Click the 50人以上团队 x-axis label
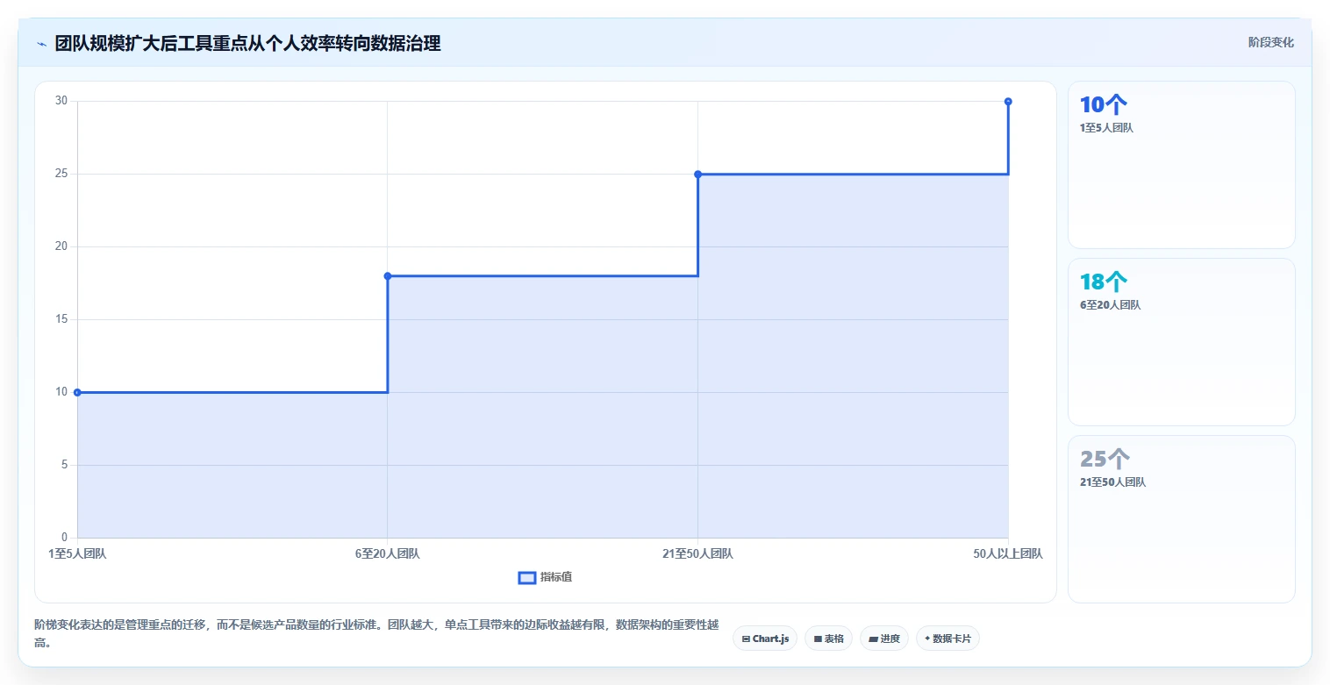Screen dimensions: 1330x685 pyautogui.click(x=1008, y=553)
